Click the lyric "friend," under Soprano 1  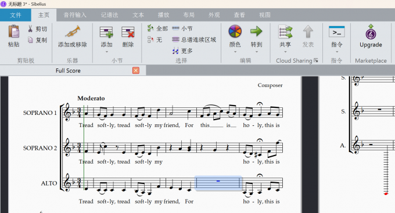171,125
